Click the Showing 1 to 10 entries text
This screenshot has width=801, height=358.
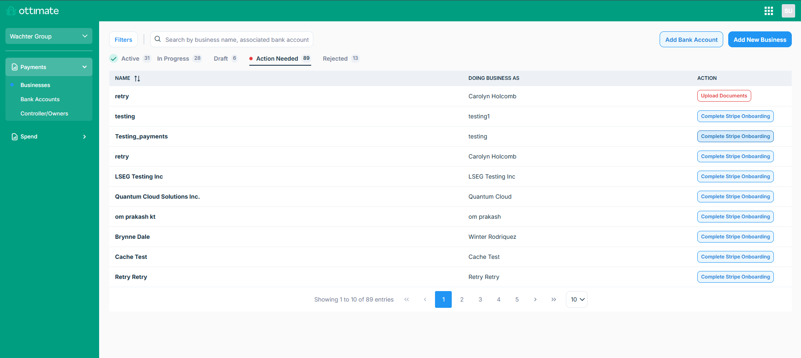354,299
